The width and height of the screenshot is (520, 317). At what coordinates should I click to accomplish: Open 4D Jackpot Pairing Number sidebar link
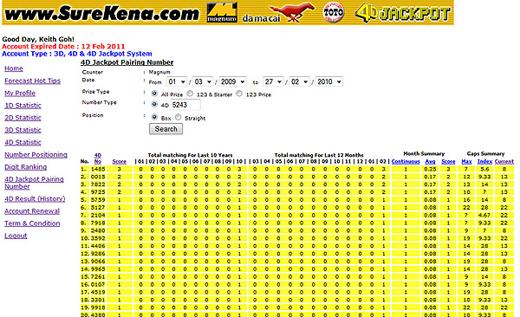pyautogui.click(x=34, y=183)
